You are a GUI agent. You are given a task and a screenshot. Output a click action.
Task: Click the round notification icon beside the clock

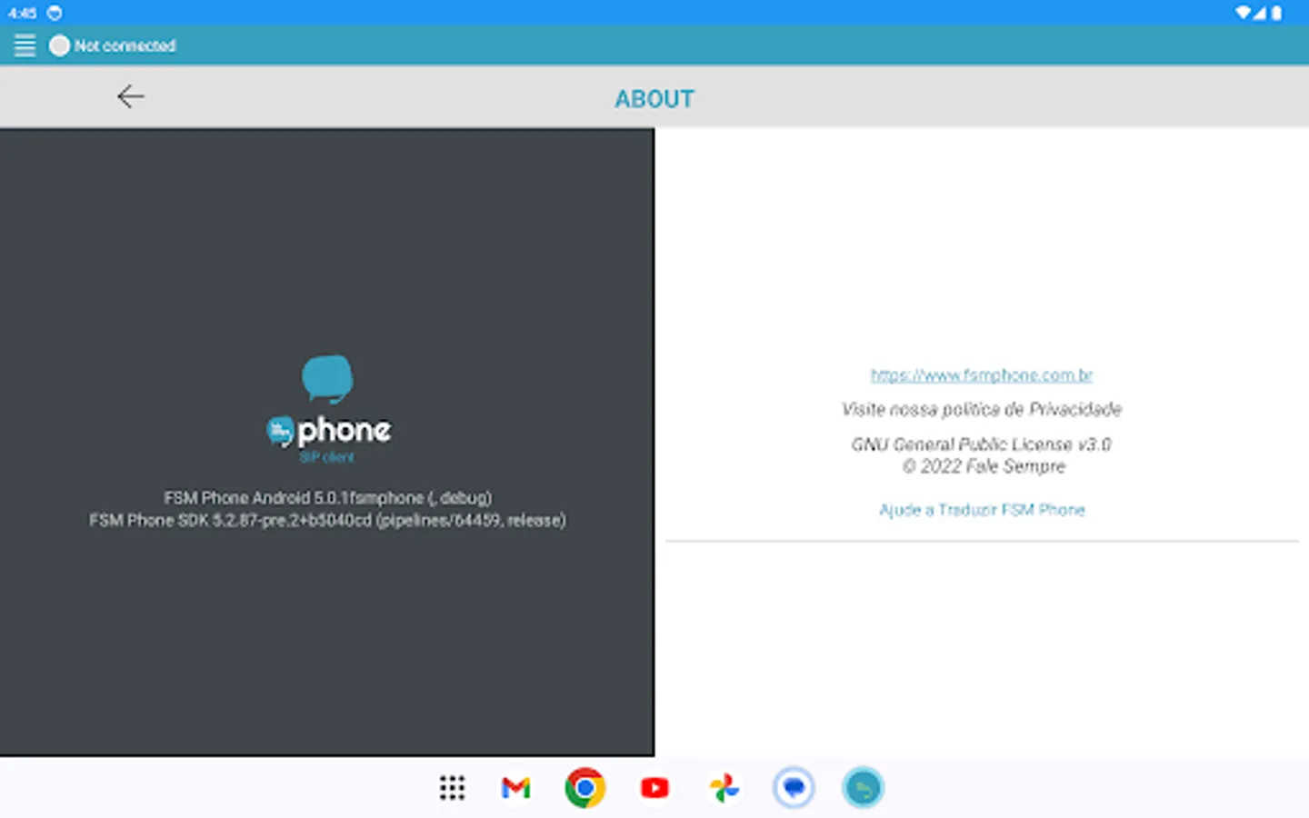(x=55, y=13)
